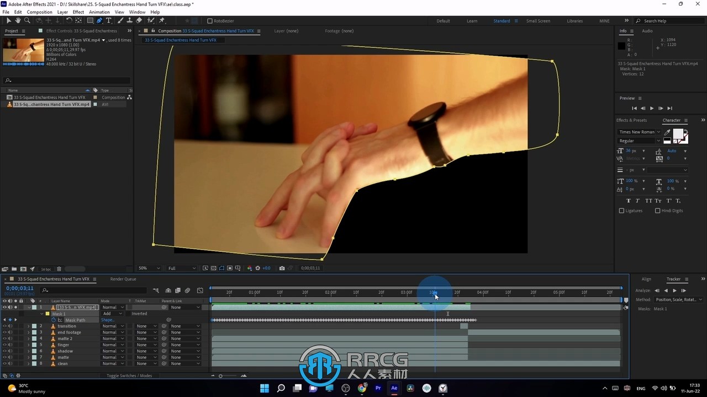707x397 pixels.
Task: Expand the matte 2 layer properties
Action: pyautogui.click(x=28, y=339)
